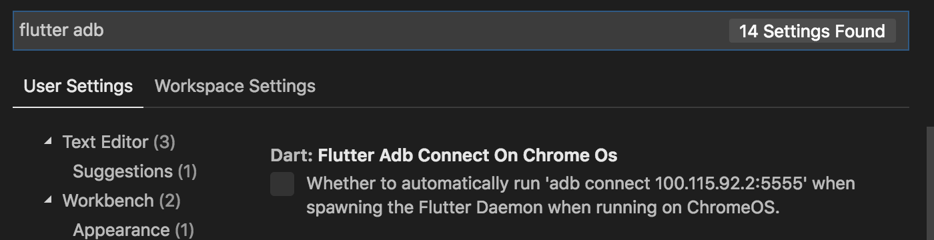Click the (2) count beside Workbench

(169, 201)
